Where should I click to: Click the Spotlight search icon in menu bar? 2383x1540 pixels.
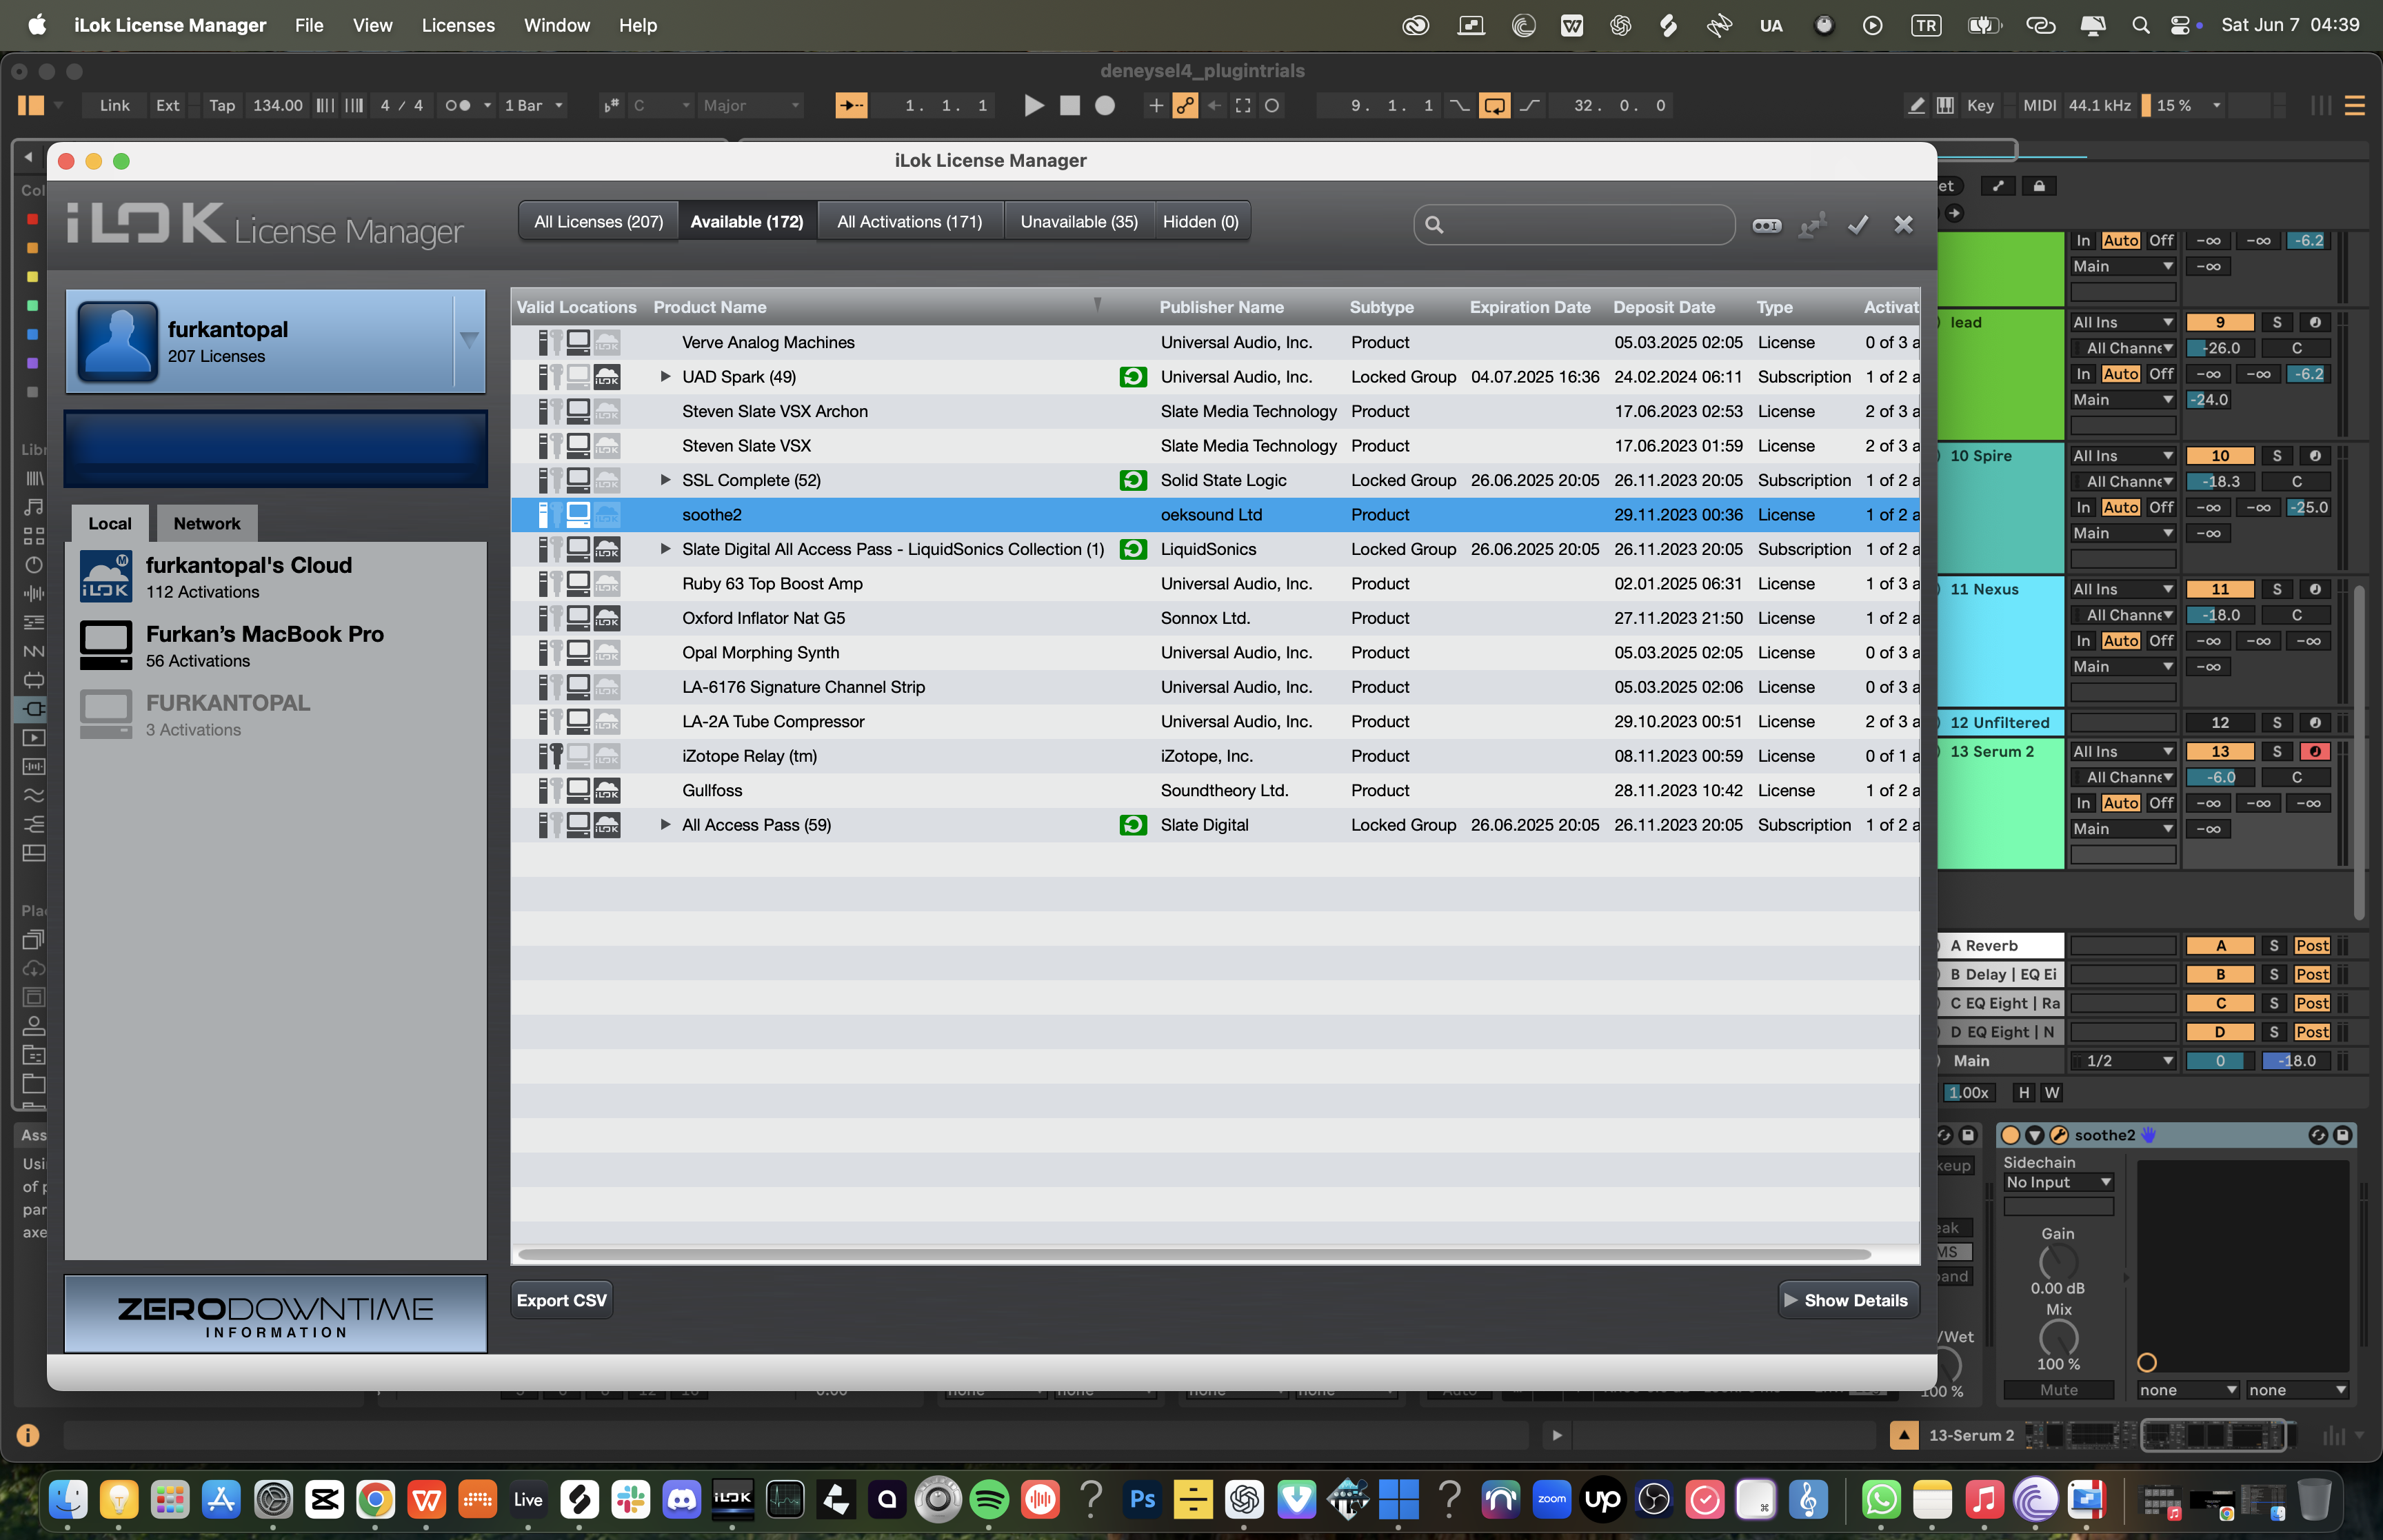click(2140, 25)
